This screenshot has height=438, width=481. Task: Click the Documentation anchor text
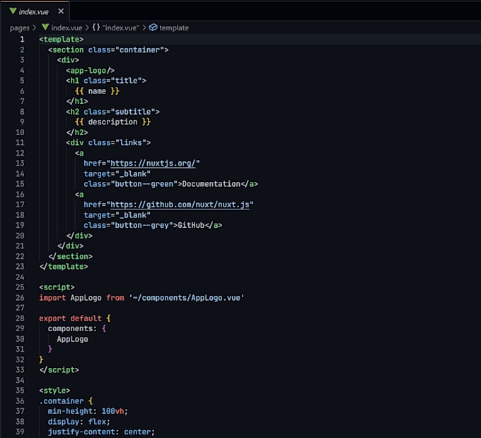click(211, 184)
